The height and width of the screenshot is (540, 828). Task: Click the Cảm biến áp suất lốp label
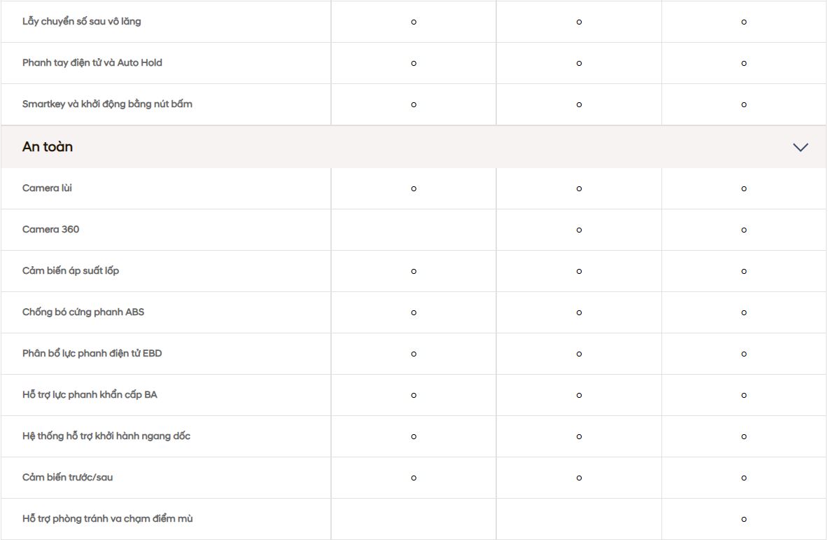point(71,271)
